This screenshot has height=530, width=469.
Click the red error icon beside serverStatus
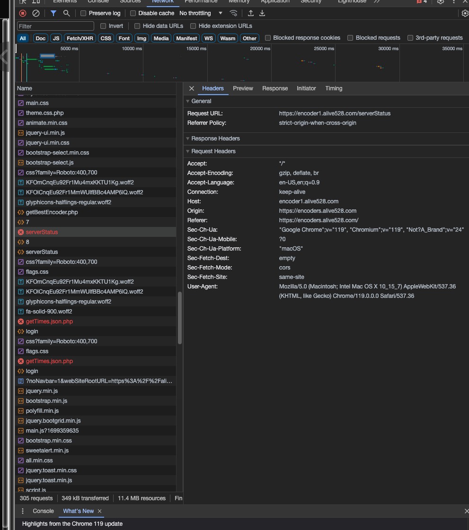coord(21,232)
